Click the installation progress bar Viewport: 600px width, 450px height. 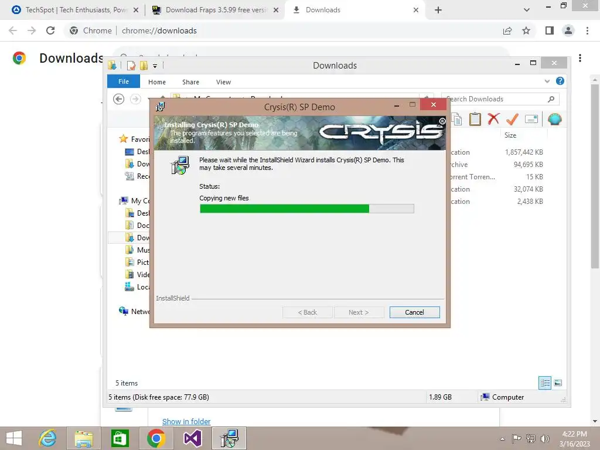306,209
